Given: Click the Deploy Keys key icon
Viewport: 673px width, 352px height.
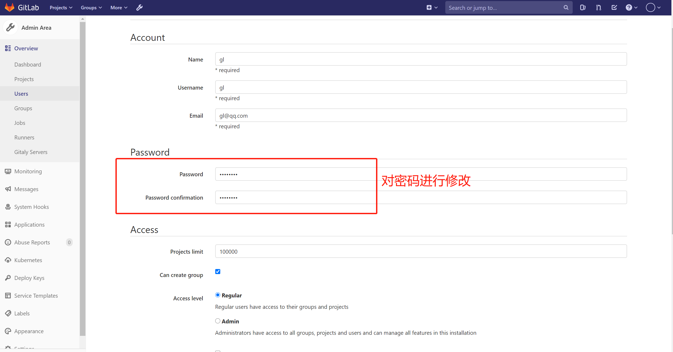Looking at the screenshot, I should (x=8, y=278).
